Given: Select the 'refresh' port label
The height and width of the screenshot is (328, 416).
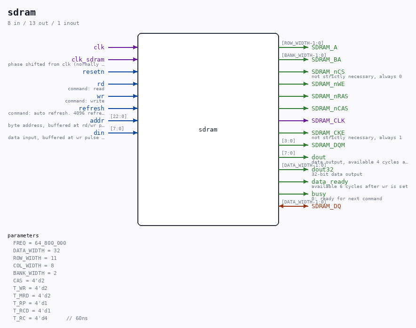Looking at the screenshot, I should pyautogui.click(x=92, y=108).
